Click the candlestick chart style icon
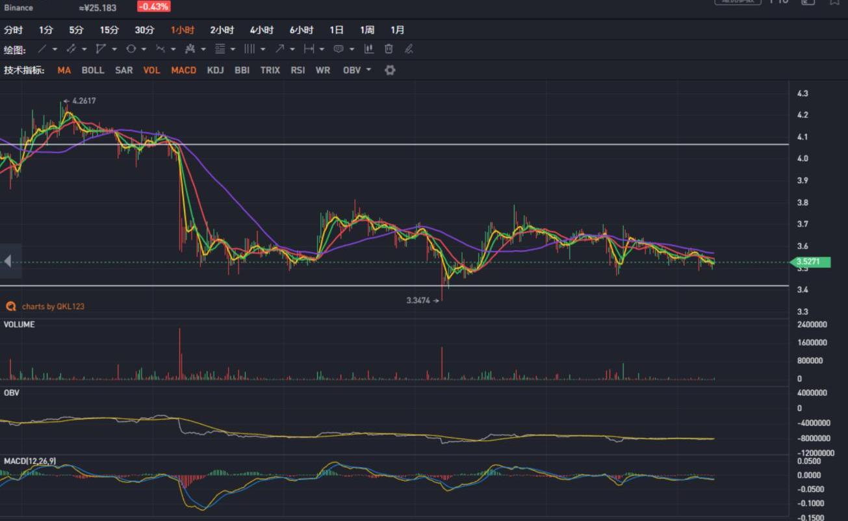Screen dimensions: 848x521 click(x=369, y=49)
